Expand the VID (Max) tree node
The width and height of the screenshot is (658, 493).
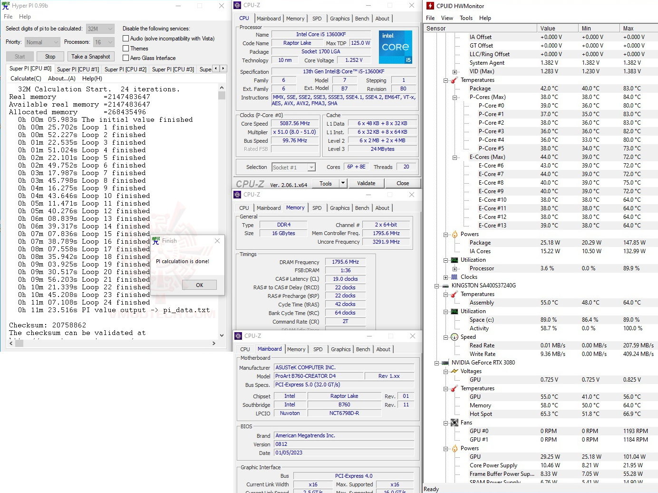tap(455, 71)
